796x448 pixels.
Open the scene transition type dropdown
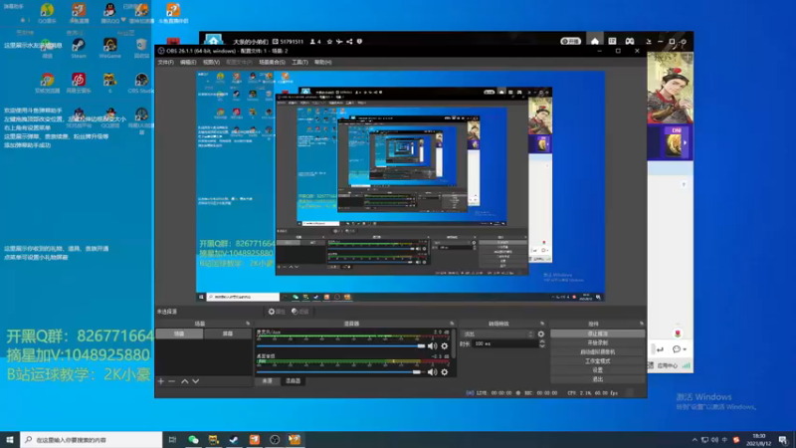pos(498,335)
